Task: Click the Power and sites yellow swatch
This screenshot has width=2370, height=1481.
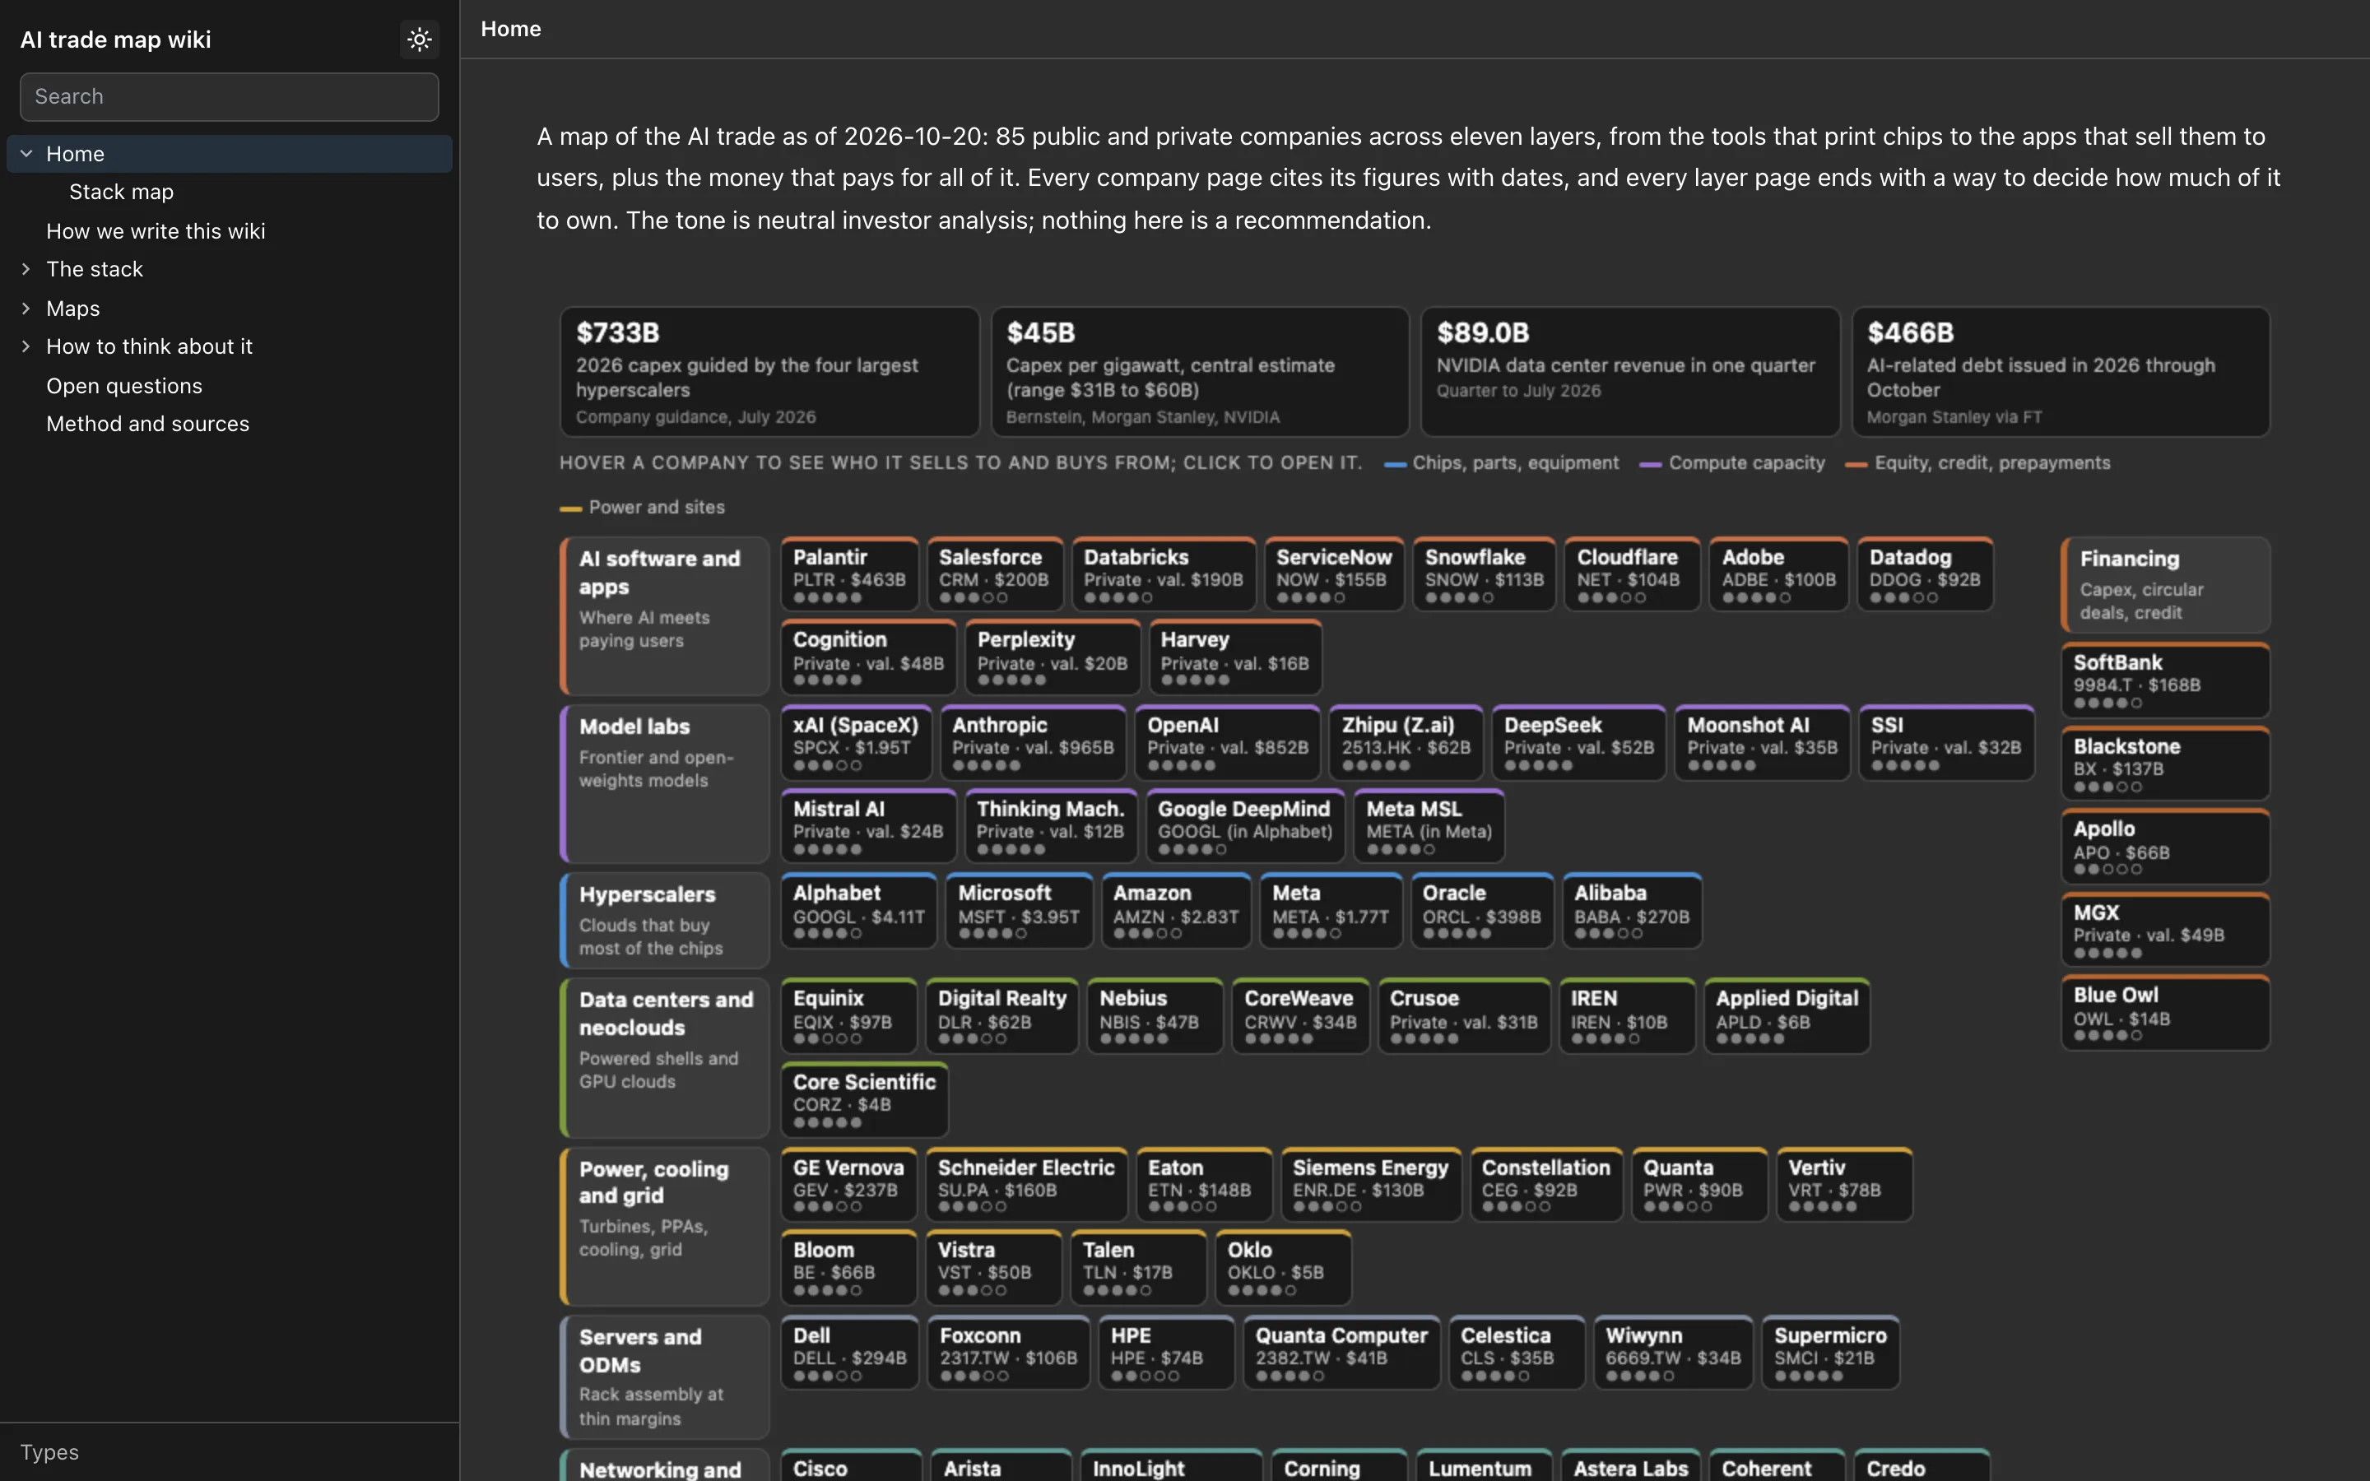Action: tap(571, 508)
